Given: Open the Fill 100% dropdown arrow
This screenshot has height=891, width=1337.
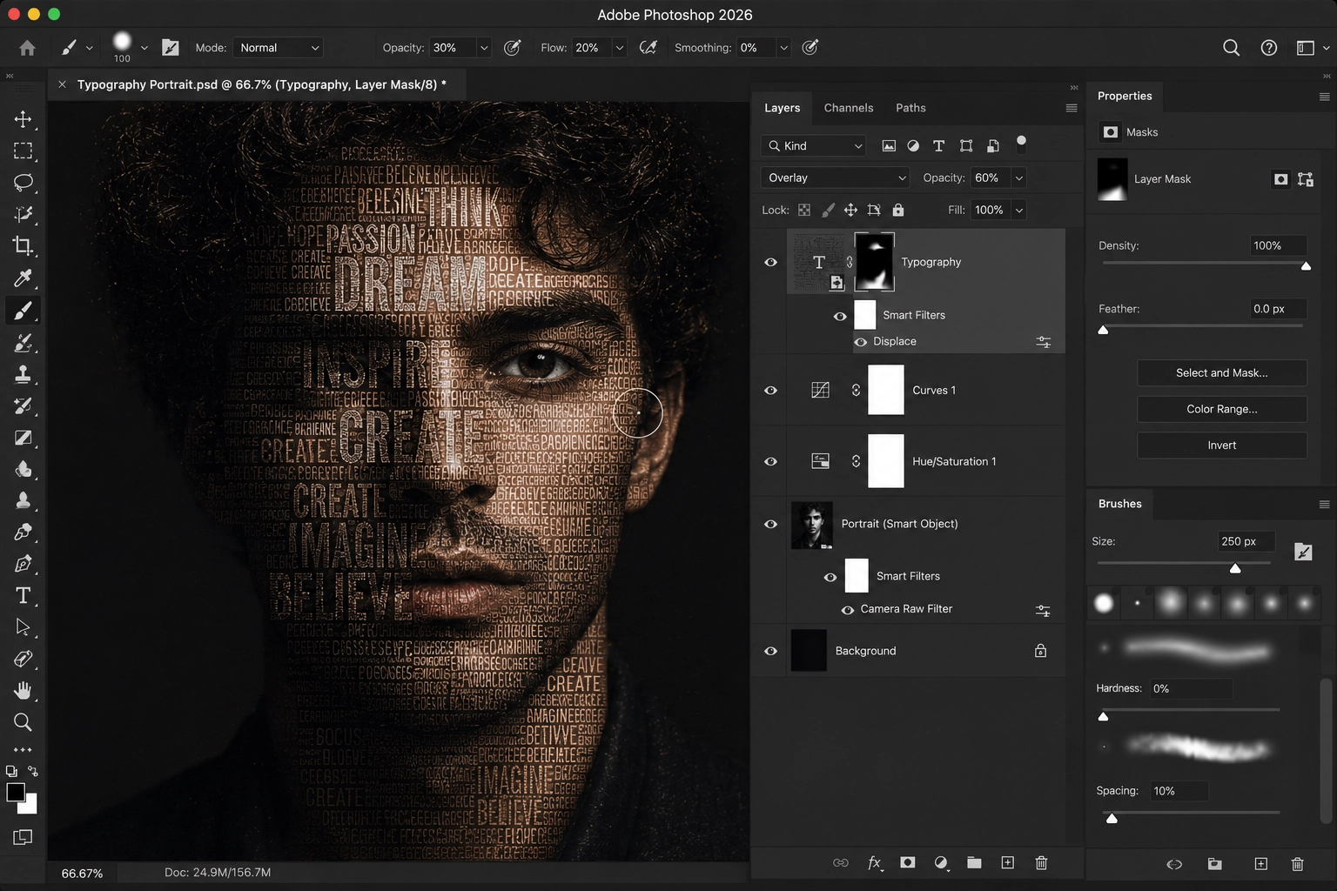Looking at the screenshot, I should pos(1019,210).
